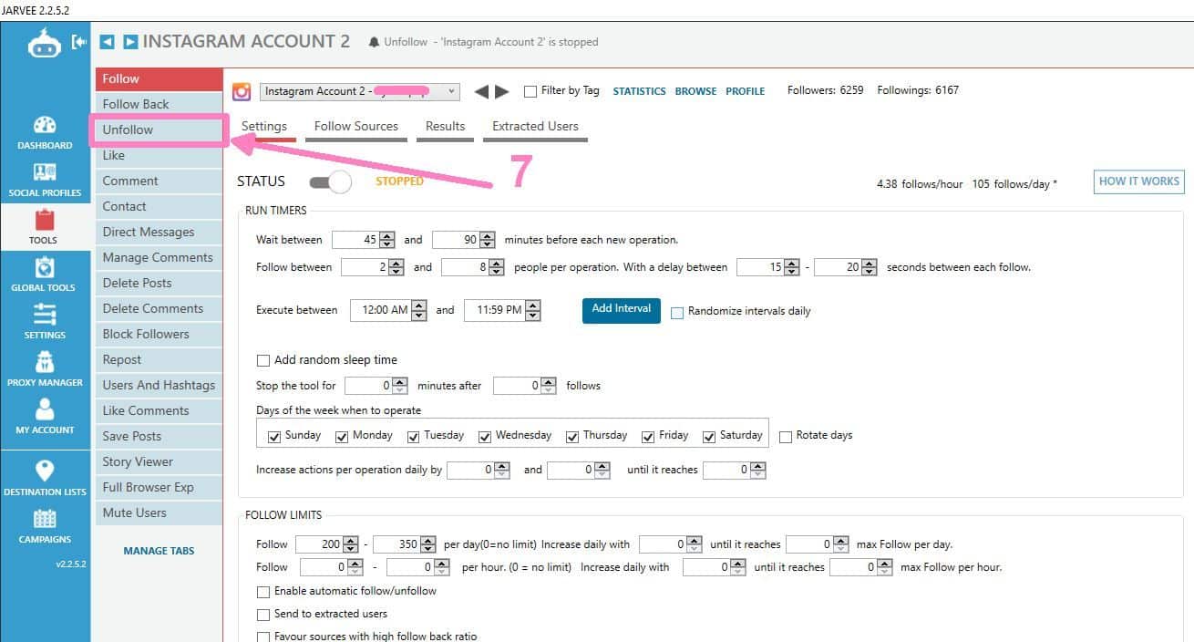
Task: Open the STATISTICS link
Action: coord(639,91)
